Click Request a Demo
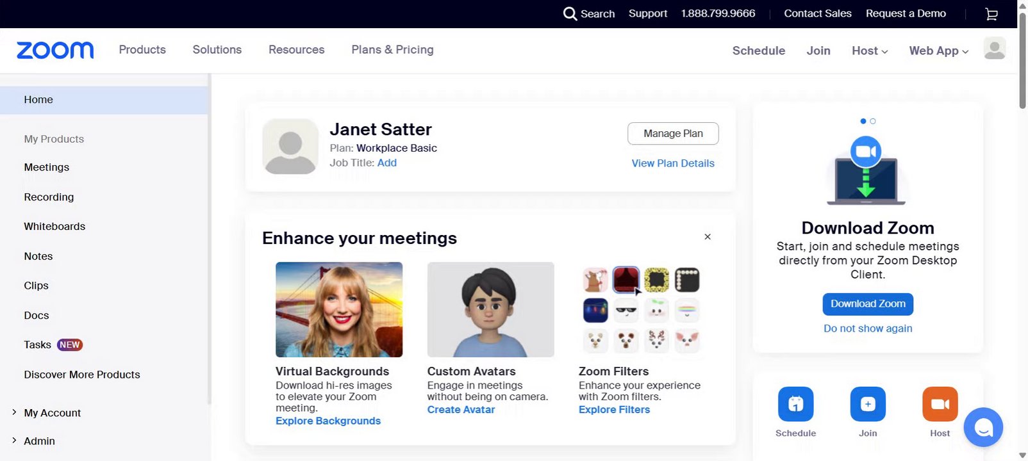The image size is (1028, 461). [906, 13]
